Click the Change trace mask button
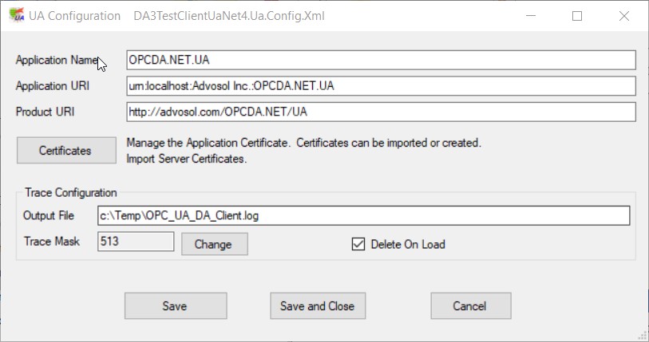The image size is (649, 342). (x=212, y=244)
